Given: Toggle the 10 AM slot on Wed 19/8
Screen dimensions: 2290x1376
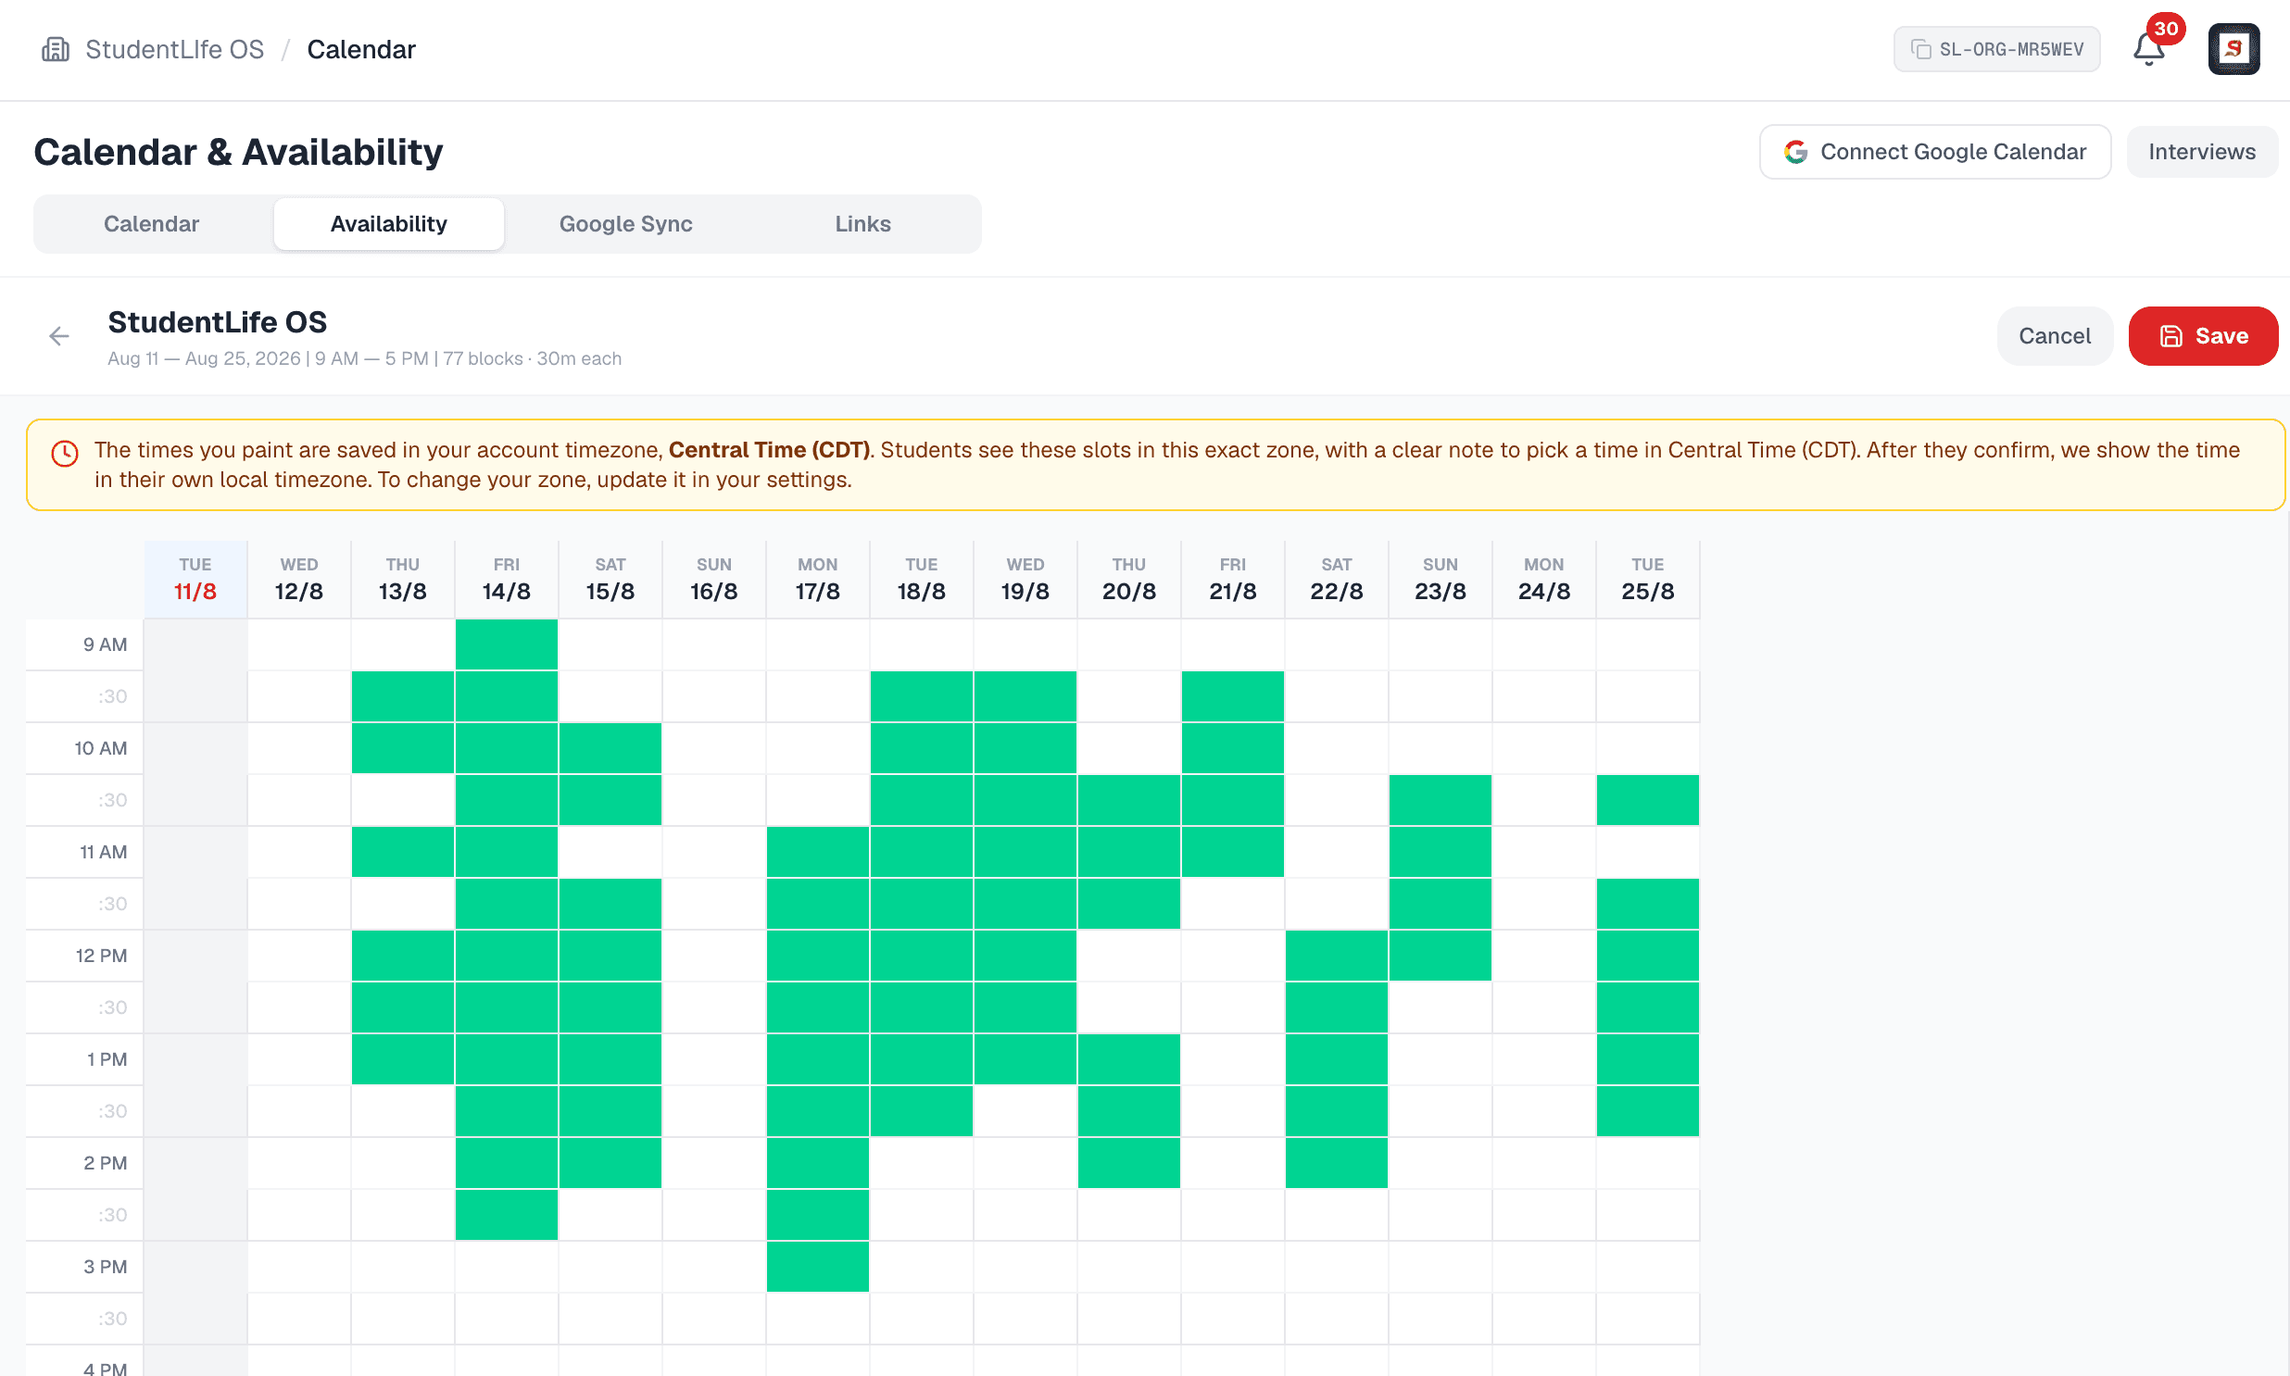Looking at the screenshot, I should pos(1025,748).
